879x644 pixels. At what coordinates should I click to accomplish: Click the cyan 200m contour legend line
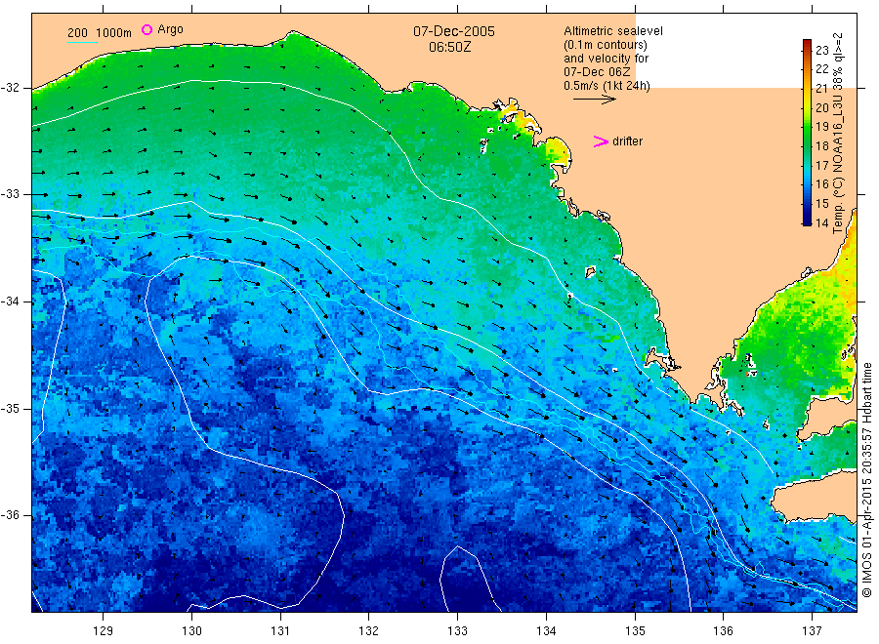tap(82, 42)
